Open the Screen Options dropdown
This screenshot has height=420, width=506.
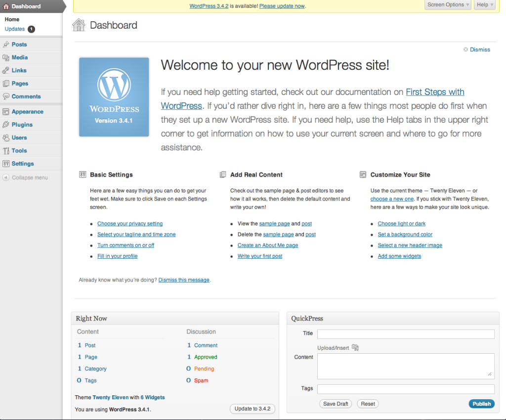click(448, 5)
